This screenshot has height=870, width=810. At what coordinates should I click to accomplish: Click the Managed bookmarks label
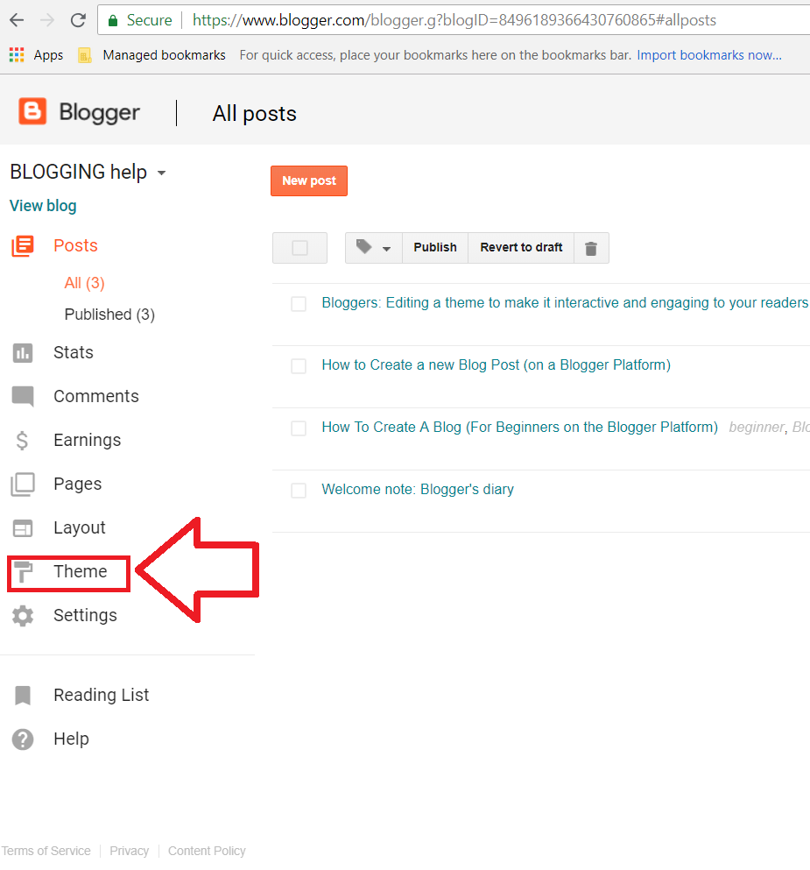click(164, 55)
